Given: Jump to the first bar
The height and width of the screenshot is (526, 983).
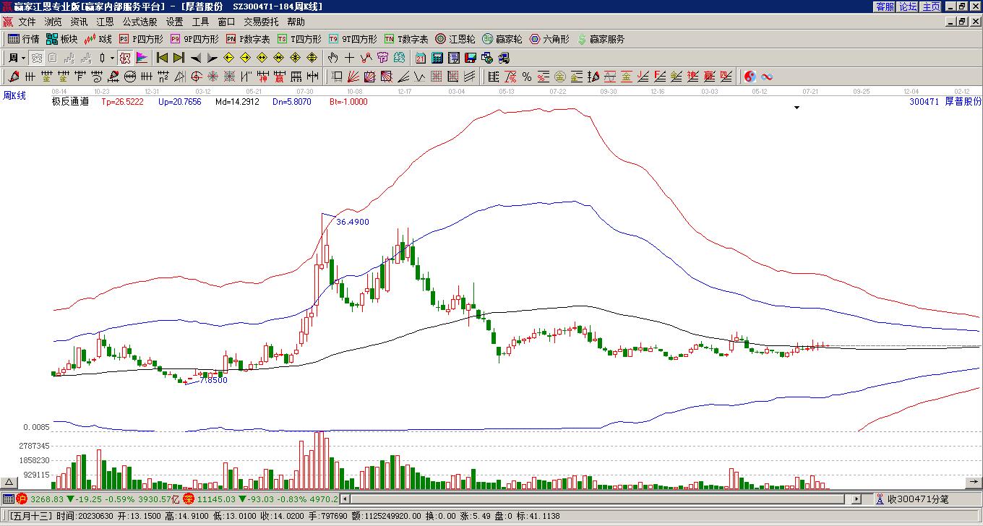Looking at the screenshot, I should point(163,58).
